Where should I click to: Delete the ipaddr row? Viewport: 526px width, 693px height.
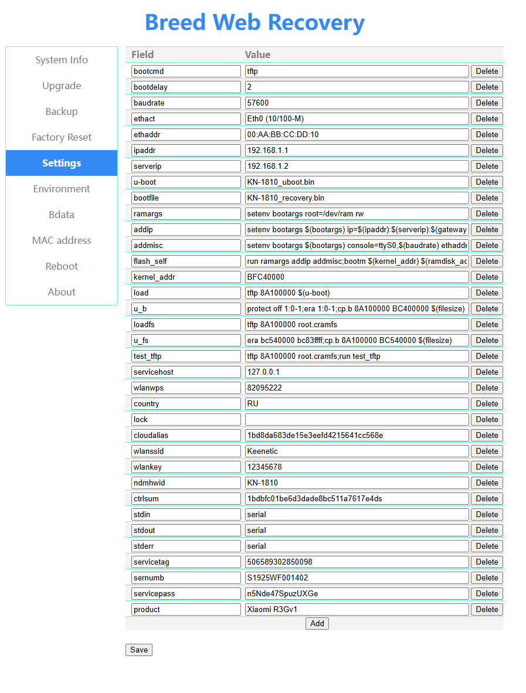coord(487,150)
